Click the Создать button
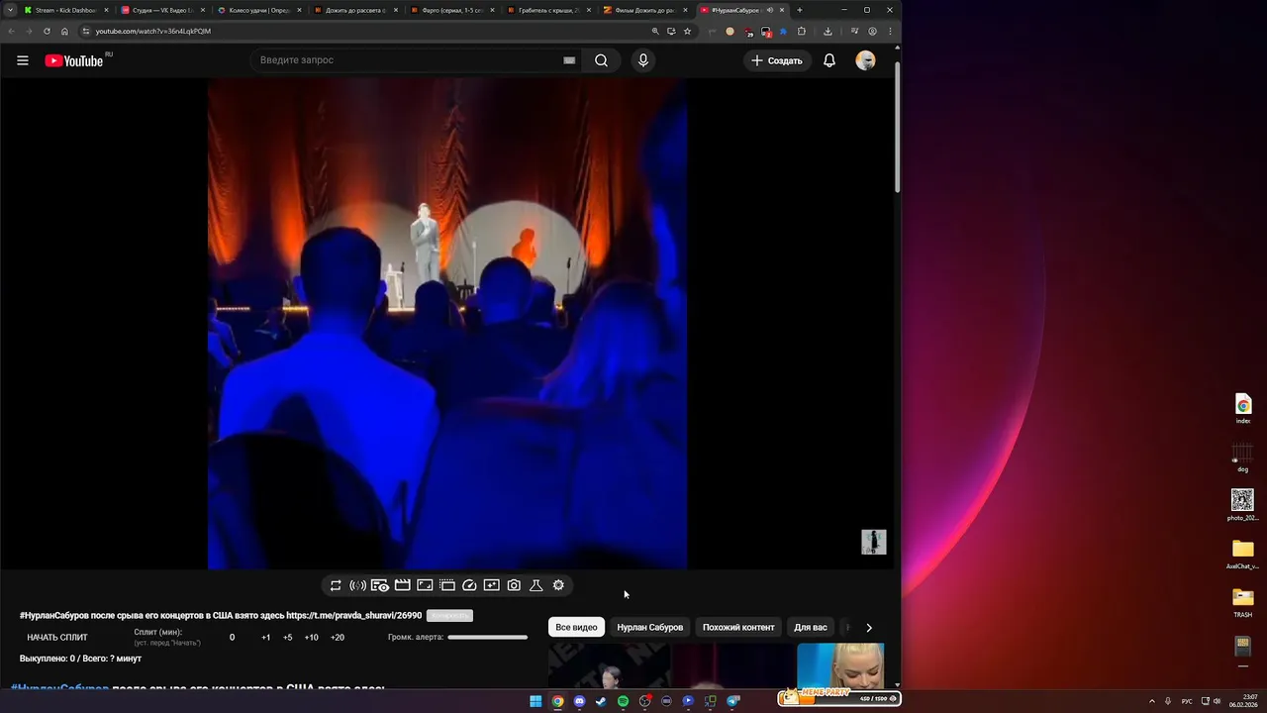The width and height of the screenshot is (1267, 713). tap(777, 60)
